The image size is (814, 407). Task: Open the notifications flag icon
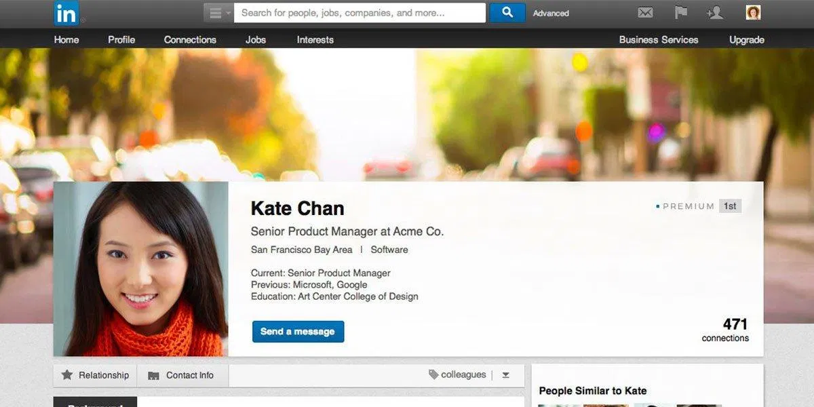(680, 13)
